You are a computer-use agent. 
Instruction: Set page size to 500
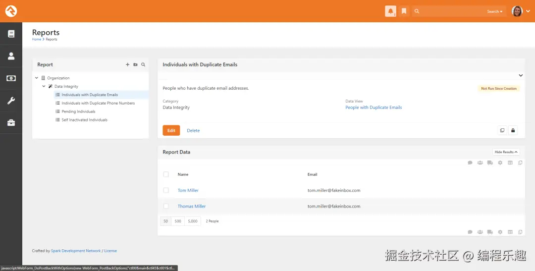[x=178, y=221]
